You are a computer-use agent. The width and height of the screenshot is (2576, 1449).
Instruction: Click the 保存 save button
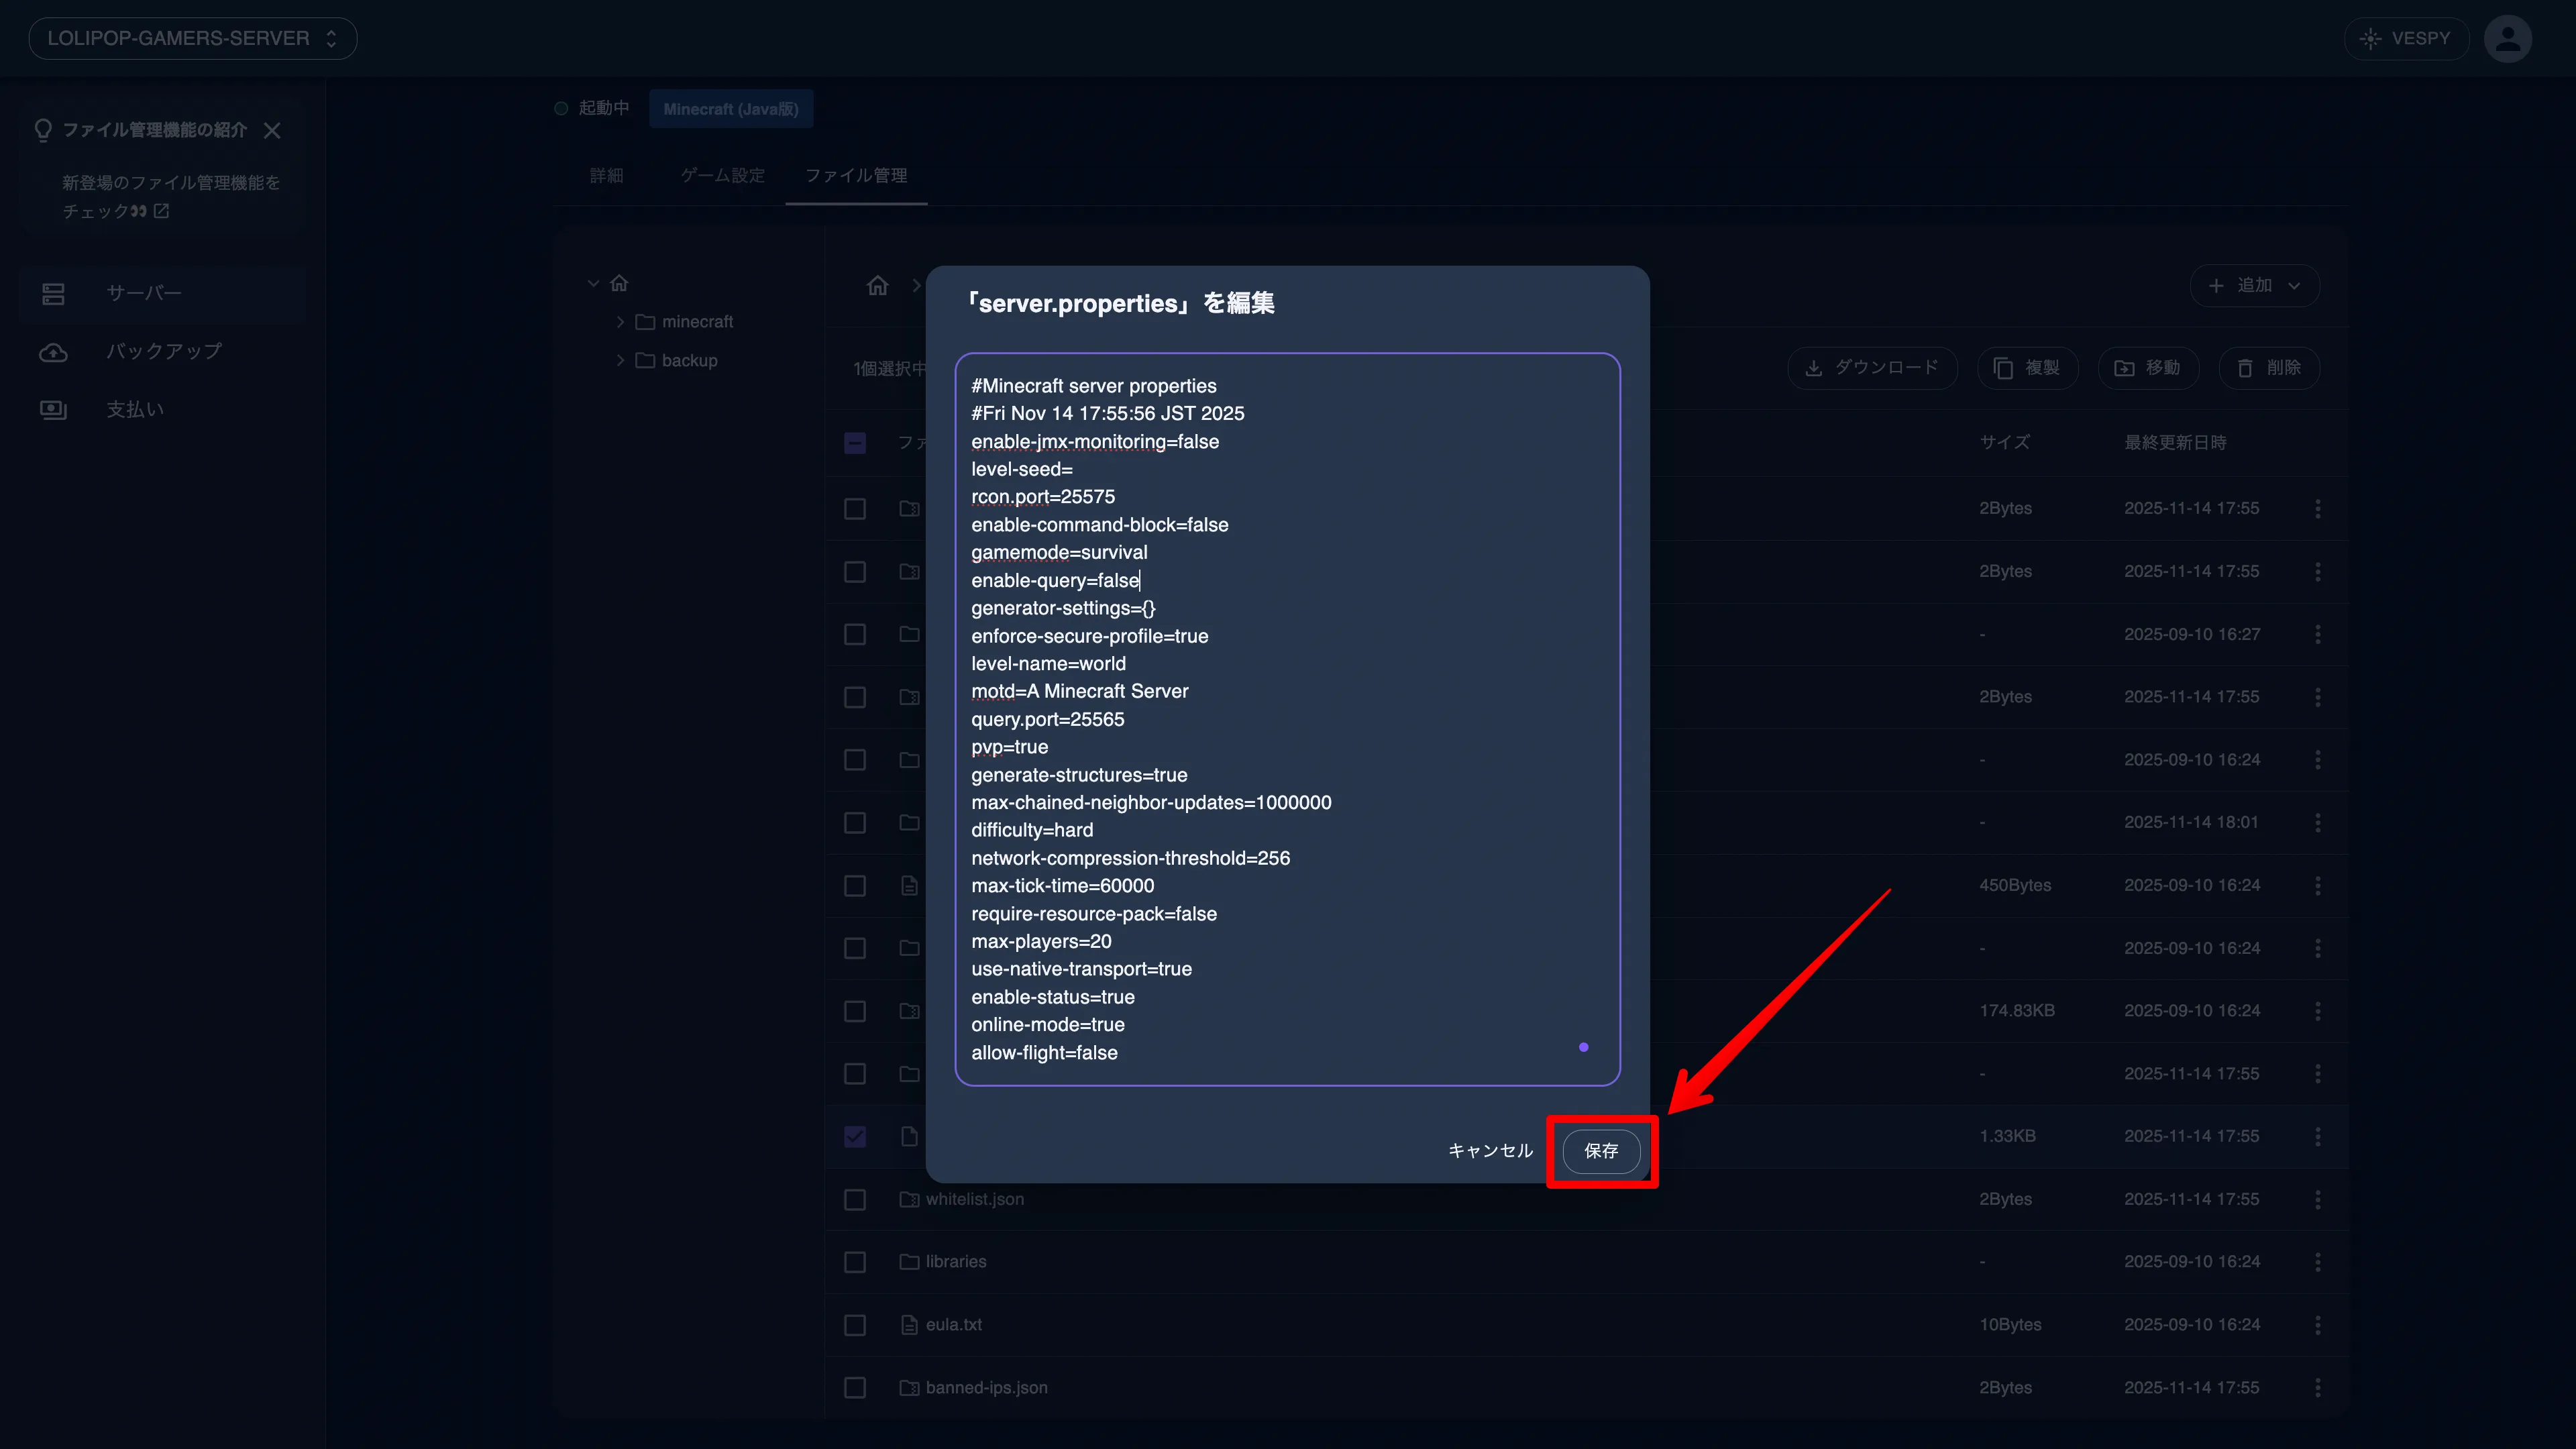[1600, 1151]
